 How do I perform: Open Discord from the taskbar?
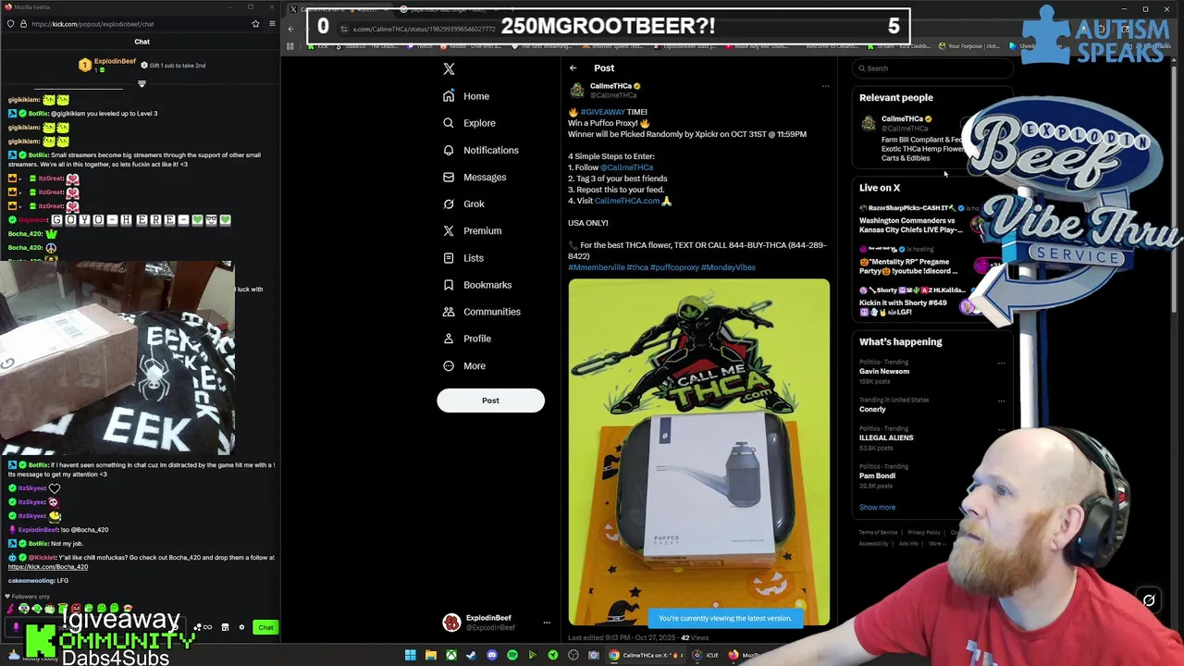[x=491, y=655]
